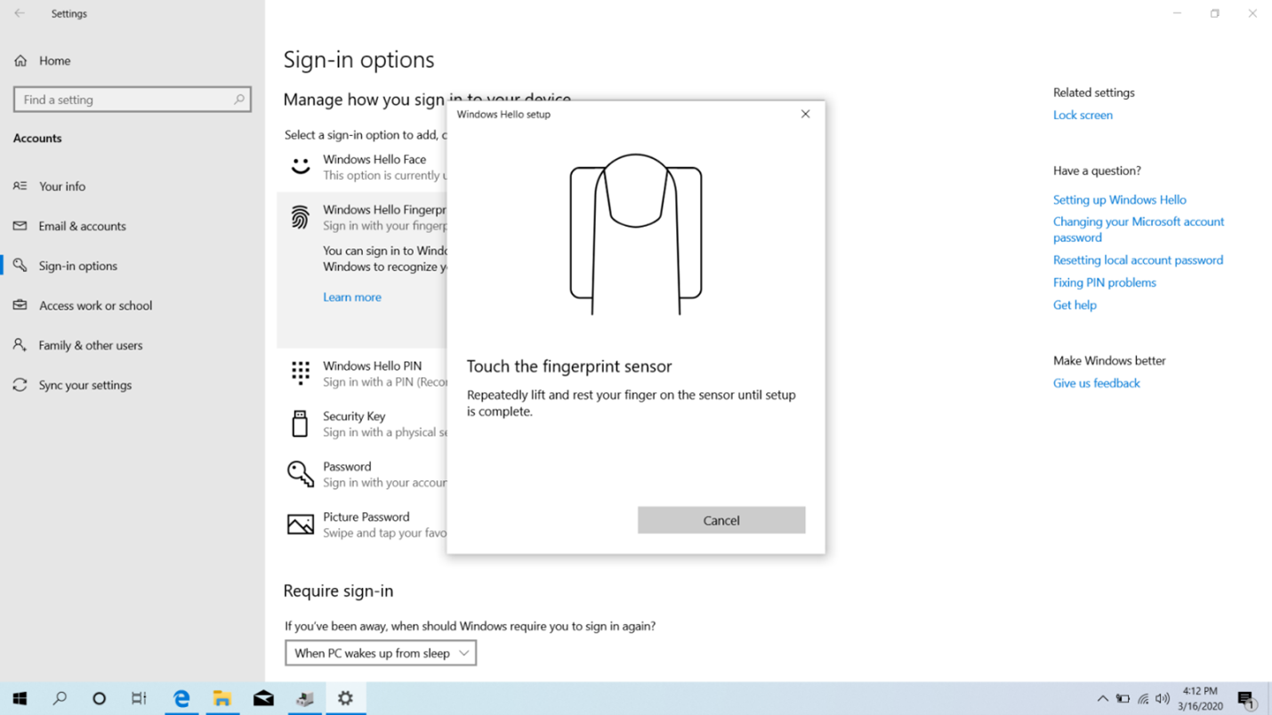This screenshot has width=1272, height=715.
Task: Click the Email & accounts envelope icon
Action: tap(20, 226)
